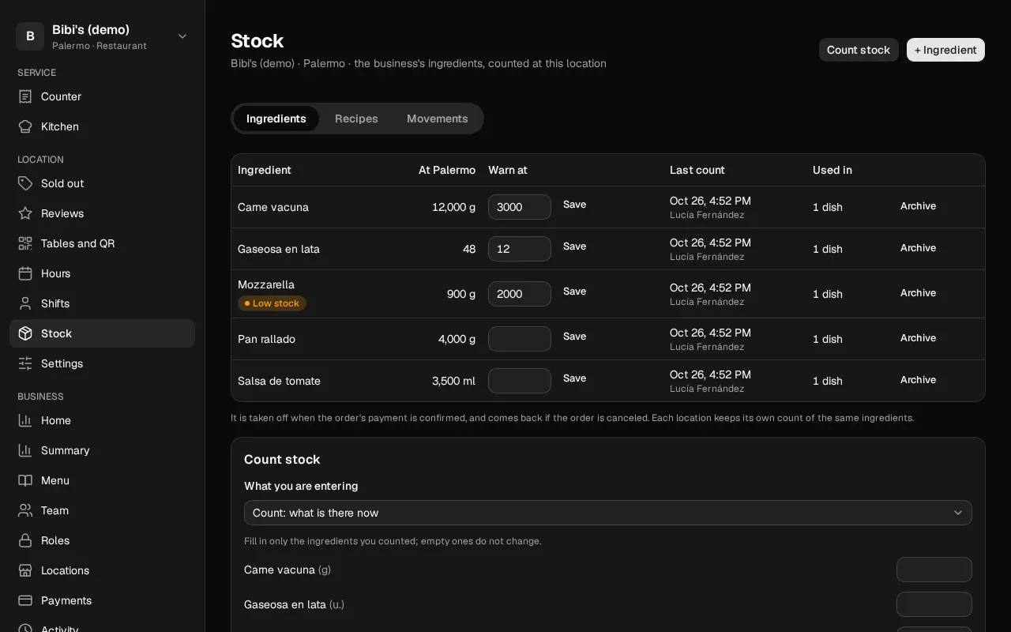Expand the Bibi's (demo) location switcher chevron
1011x632 pixels.
182,36
